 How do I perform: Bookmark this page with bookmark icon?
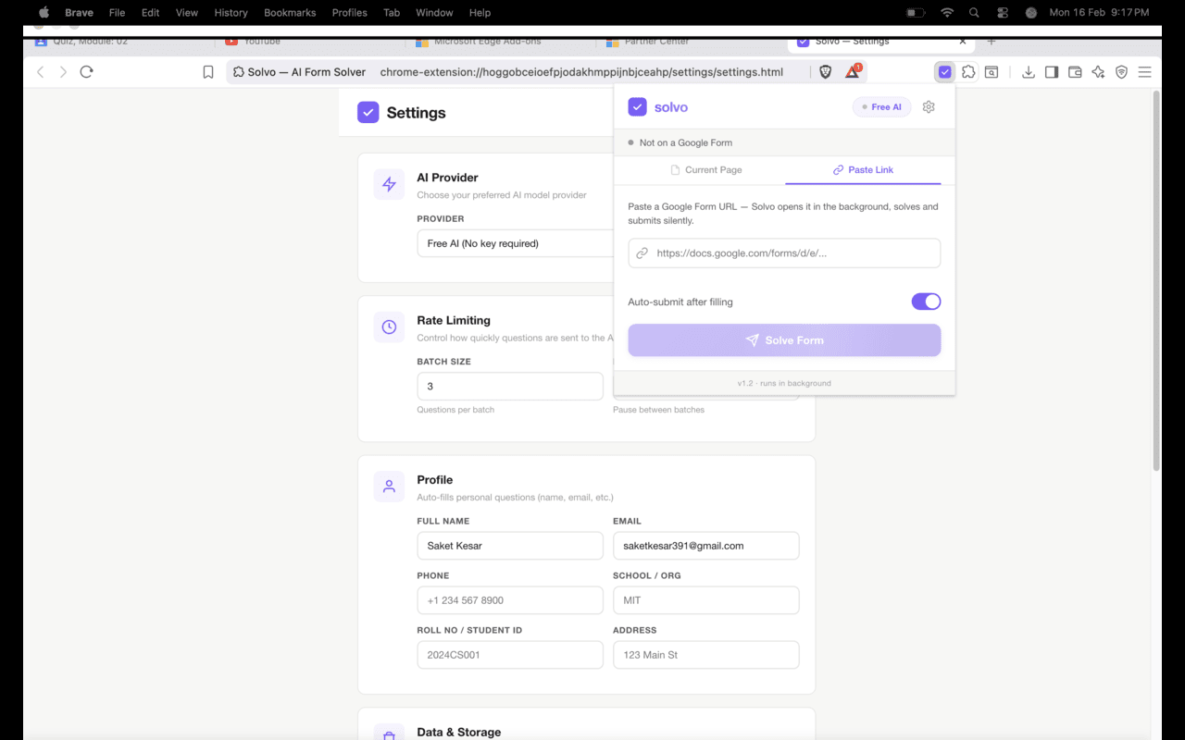pos(208,72)
